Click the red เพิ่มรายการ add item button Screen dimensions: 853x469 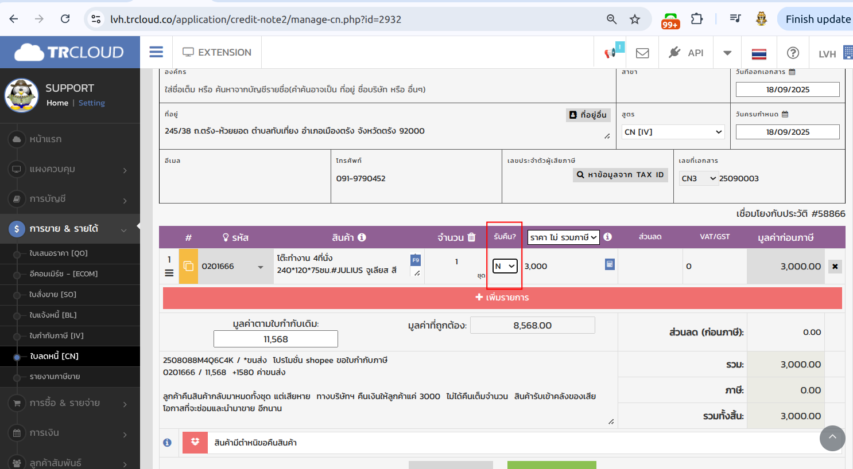click(x=502, y=298)
